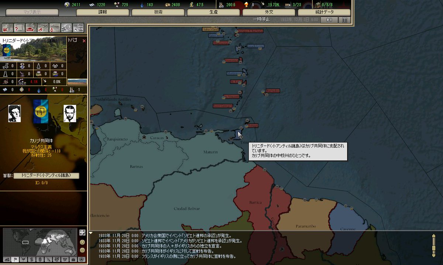The width and height of the screenshot is (443, 265).
Task: Open the 技術 technology tab
Action: click(x=158, y=12)
